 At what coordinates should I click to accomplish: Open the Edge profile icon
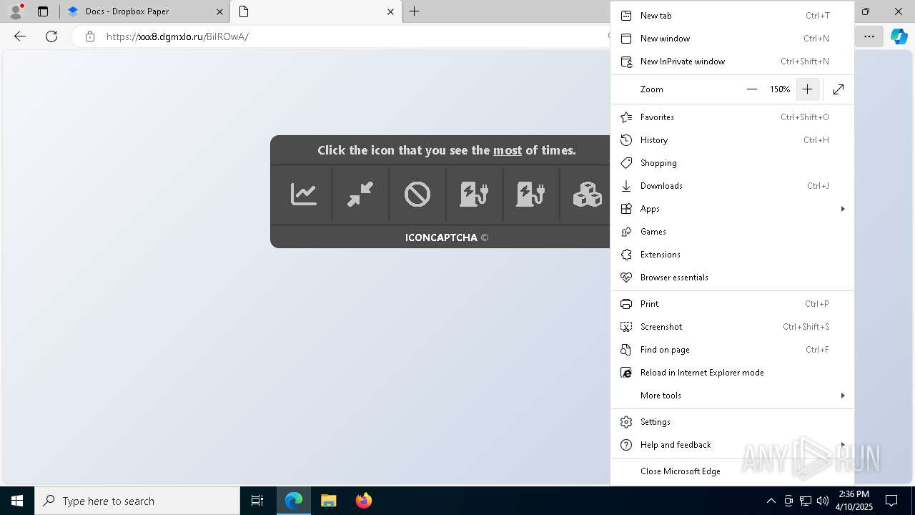[x=16, y=11]
